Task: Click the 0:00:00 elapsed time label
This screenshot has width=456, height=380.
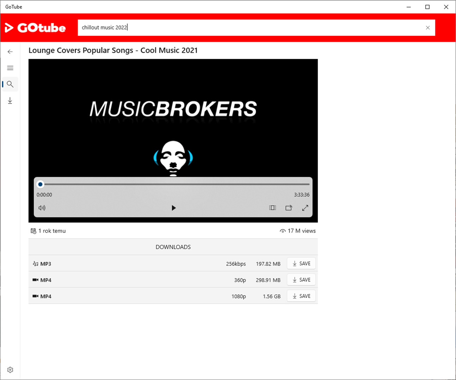Action: (44, 195)
